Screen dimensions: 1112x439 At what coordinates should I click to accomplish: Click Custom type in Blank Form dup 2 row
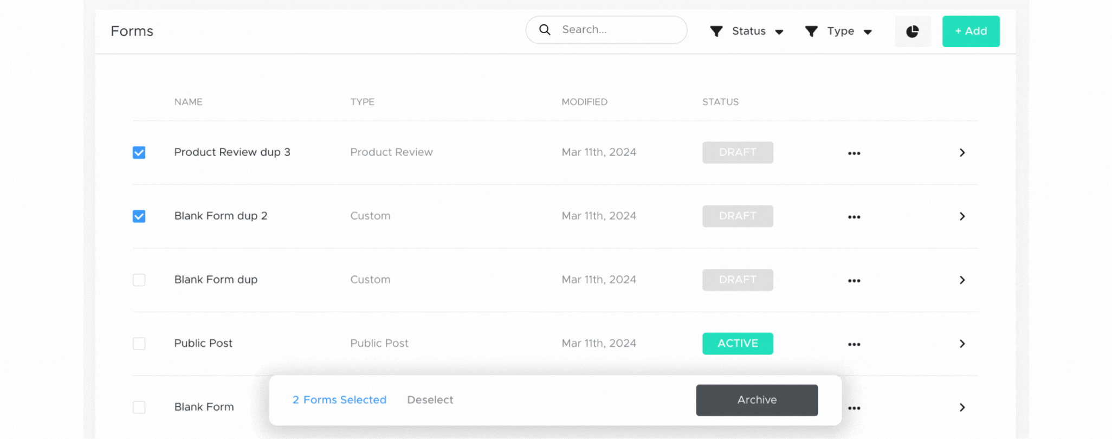pos(371,216)
